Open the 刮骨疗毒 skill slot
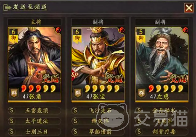Screen dimensions: 196x137 pyautogui.click(x=162, y=132)
